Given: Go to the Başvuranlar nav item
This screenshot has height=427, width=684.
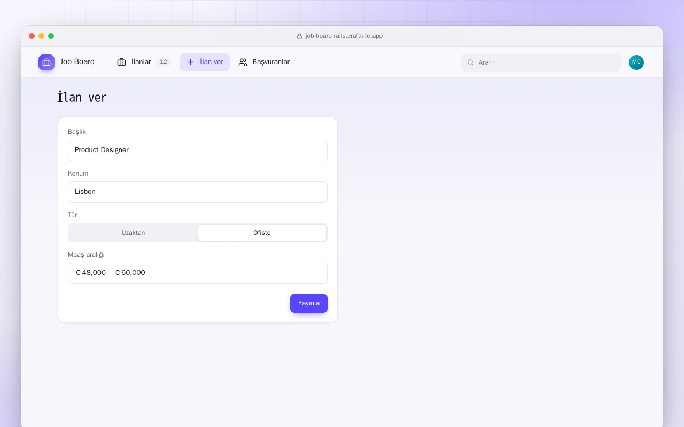Looking at the screenshot, I should pos(264,62).
